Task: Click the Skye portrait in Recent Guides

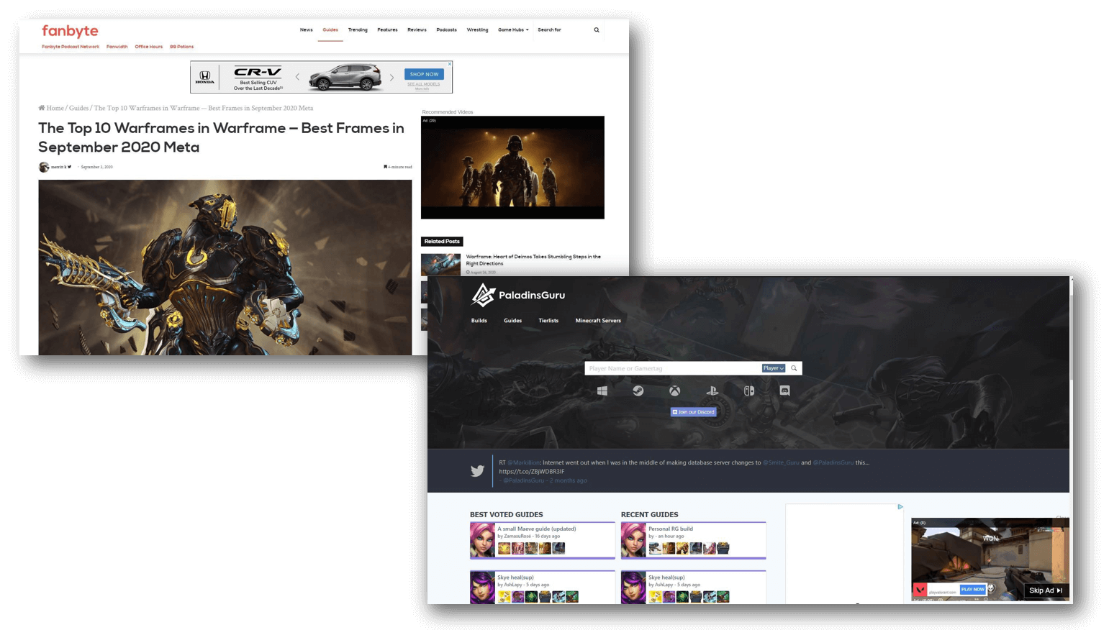Action: click(x=633, y=588)
